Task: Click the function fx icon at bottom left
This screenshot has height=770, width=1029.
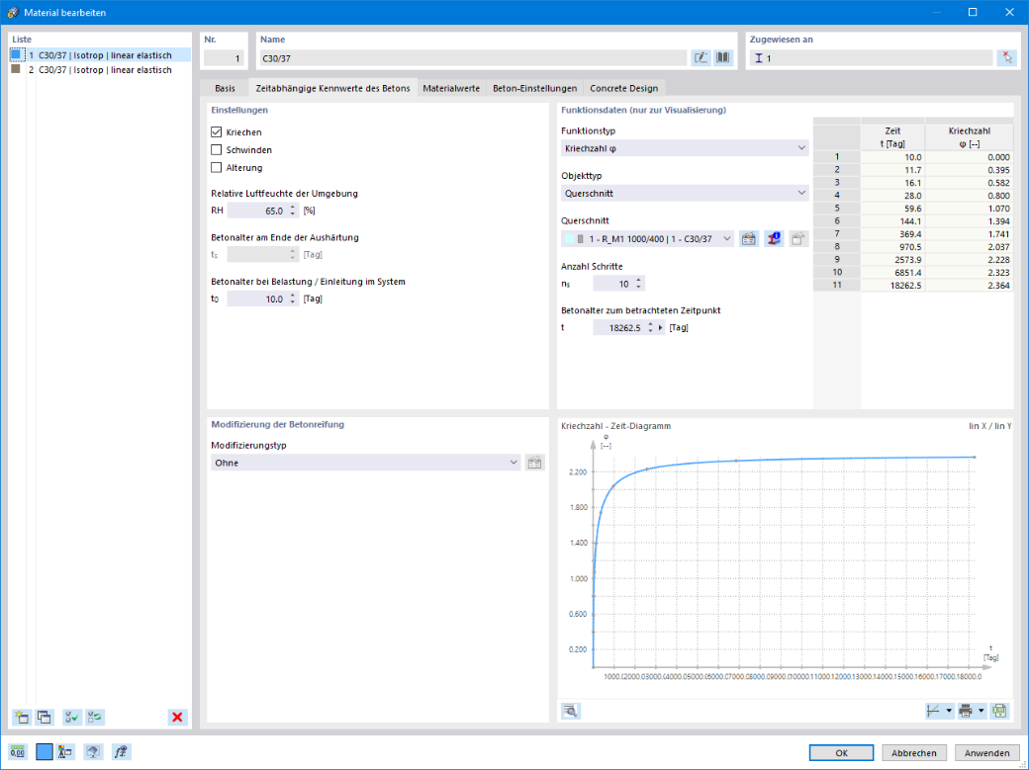Action: pyautogui.click(x=122, y=751)
